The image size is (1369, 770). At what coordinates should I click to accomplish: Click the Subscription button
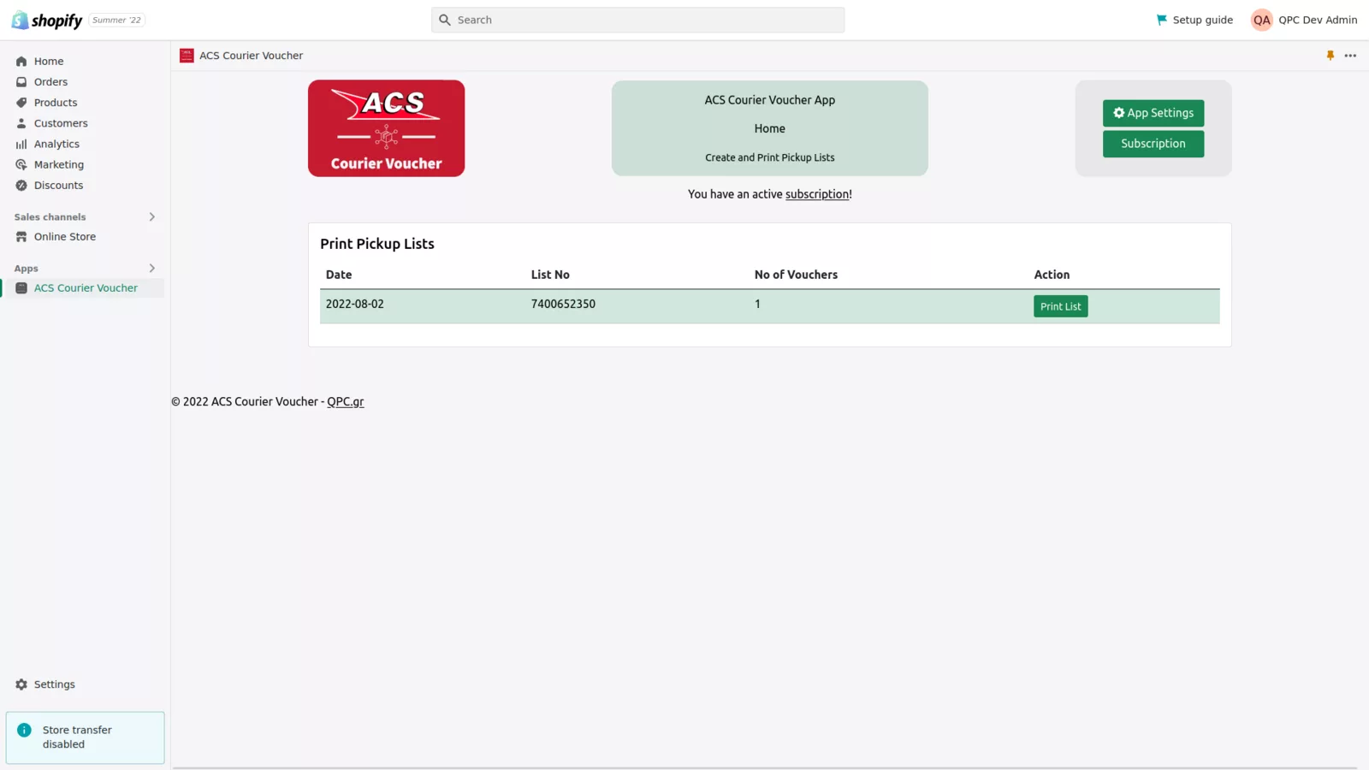pyautogui.click(x=1153, y=144)
